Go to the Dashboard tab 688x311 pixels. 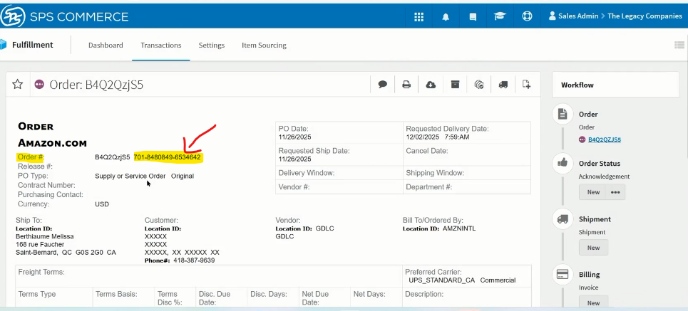coord(106,45)
